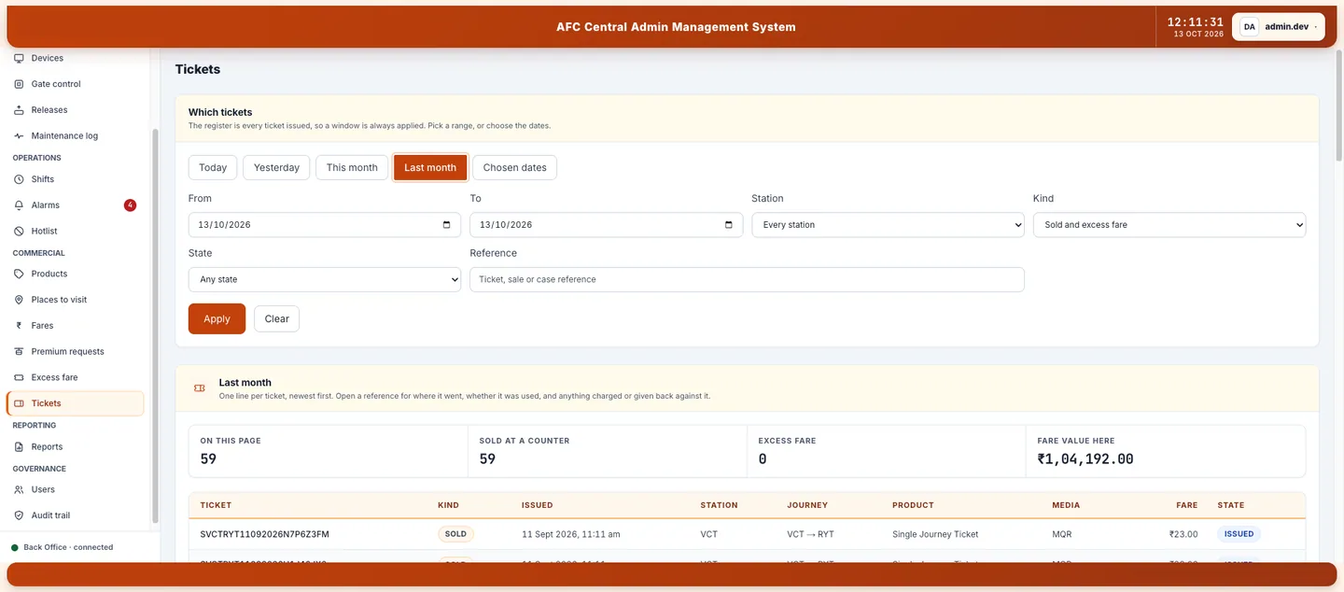Click the 11 Sept 2026, 11:11 am cell
Viewport: 1344px width, 592px height.
pos(570,534)
